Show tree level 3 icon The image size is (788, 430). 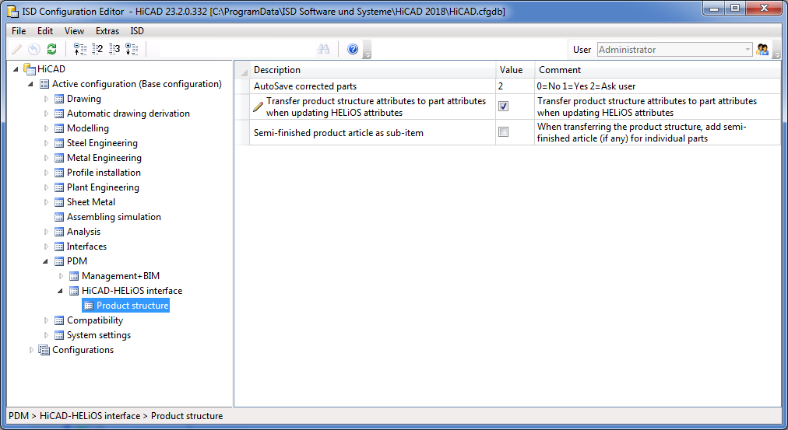coord(114,49)
